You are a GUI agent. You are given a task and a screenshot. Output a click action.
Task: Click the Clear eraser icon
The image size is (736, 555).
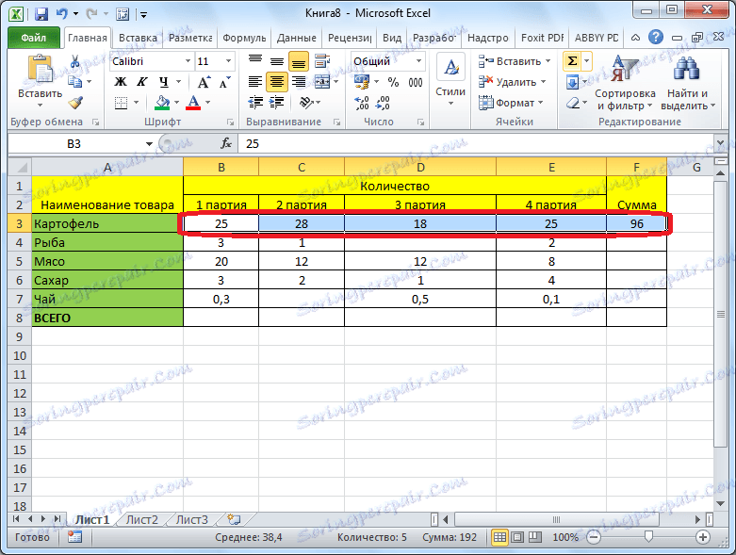coord(573,103)
